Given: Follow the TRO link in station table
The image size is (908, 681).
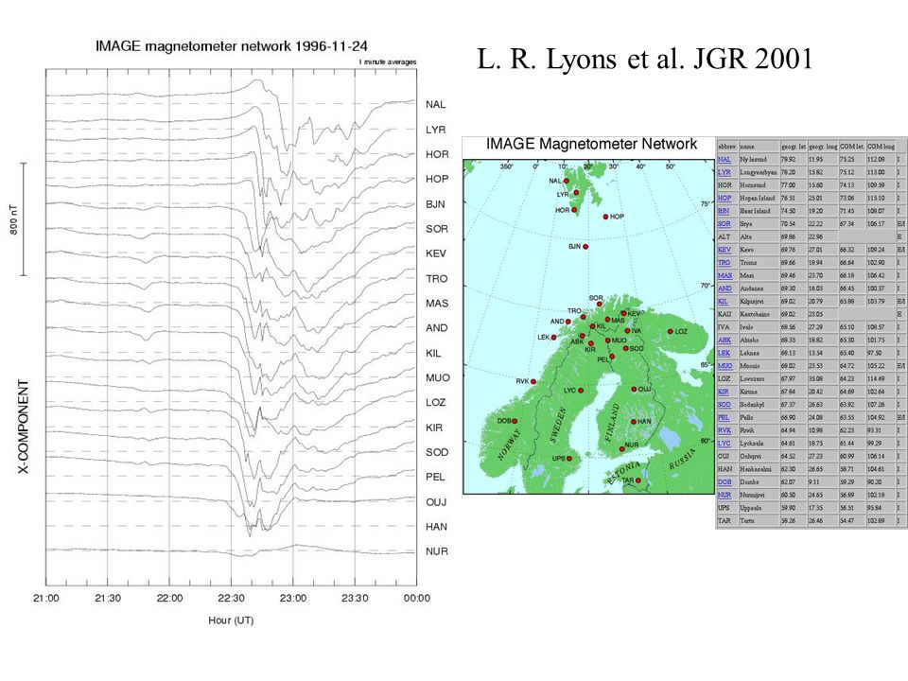Looking at the screenshot, I should click(x=724, y=262).
